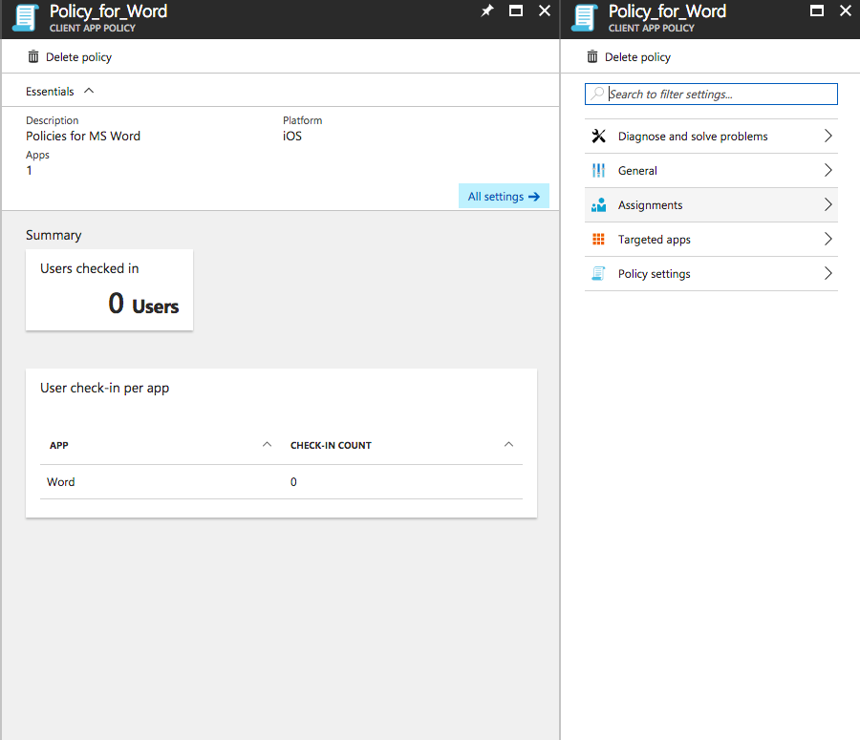Sort the CHECK-IN COUNT column
Screen dimensions: 860x740
coord(509,444)
